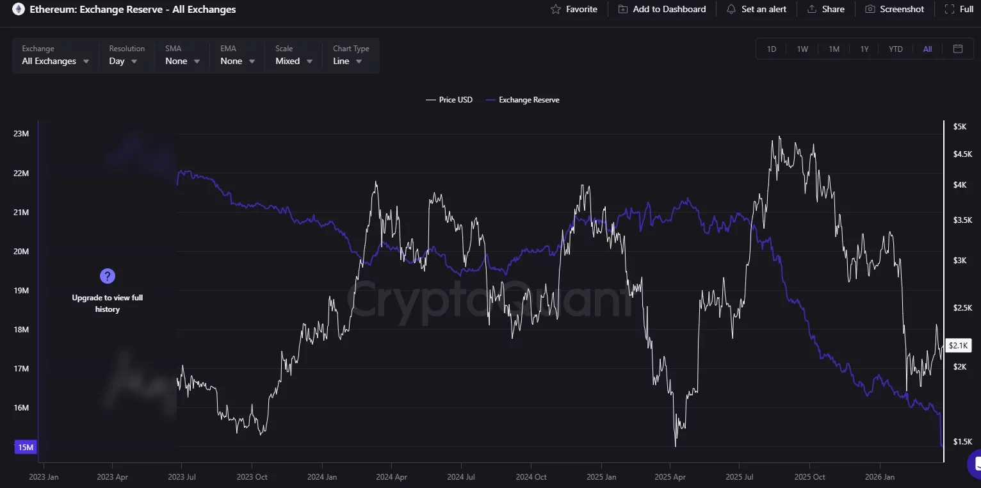The height and width of the screenshot is (488, 981).
Task: Toggle the Price USD legend series
Action: click(449, 100)
